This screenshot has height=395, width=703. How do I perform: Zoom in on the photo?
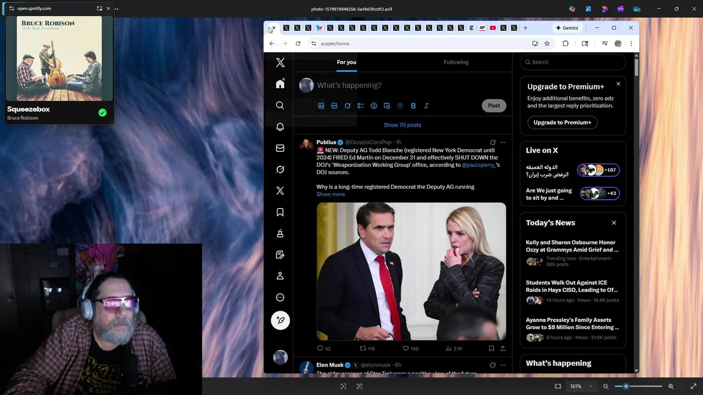point(671,386)
